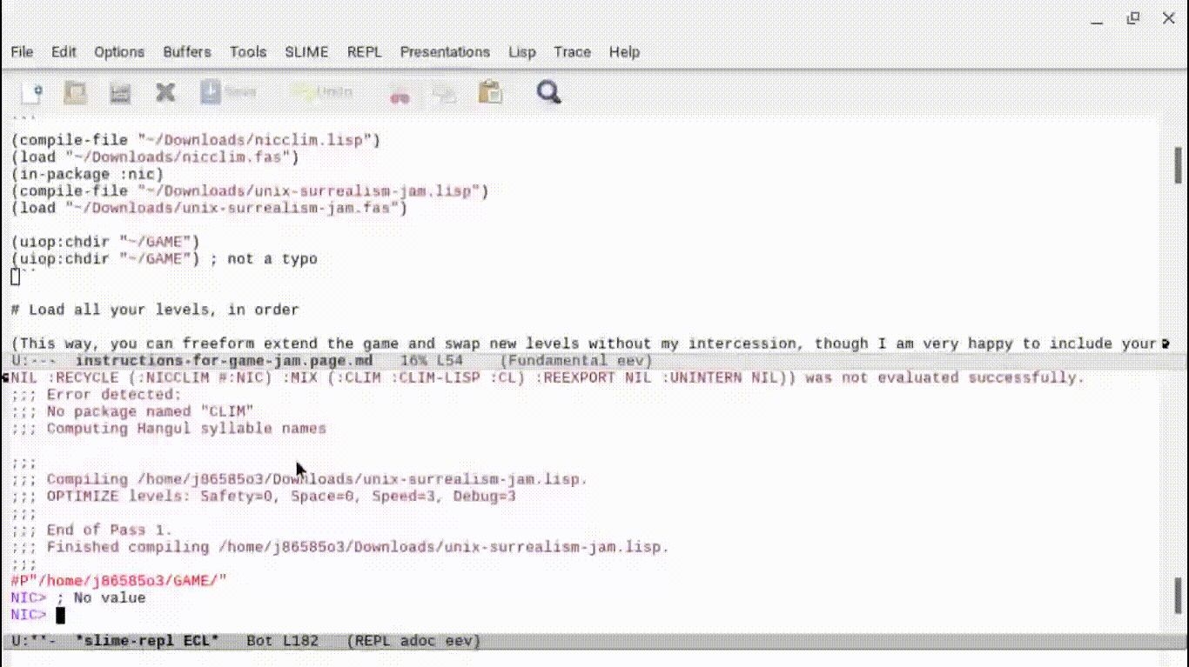Click the Cut scissors icon
Viewport: 1189px width, 667px height.
tap(400, 94)
